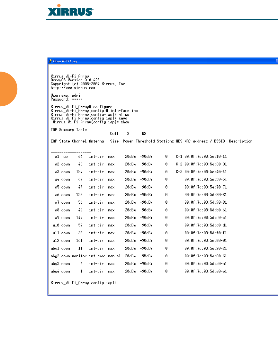Click the 'IAP Summary Table' heading
This screenshot has height=346, width=278.
point(69,130)
